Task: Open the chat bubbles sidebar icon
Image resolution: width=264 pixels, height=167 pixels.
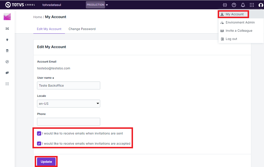Action: [x=7, y=73]
